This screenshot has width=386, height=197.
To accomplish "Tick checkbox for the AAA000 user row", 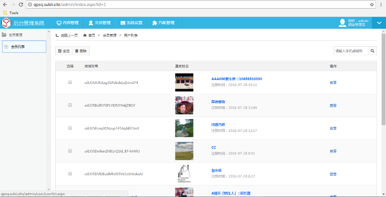I will point(70,82).
